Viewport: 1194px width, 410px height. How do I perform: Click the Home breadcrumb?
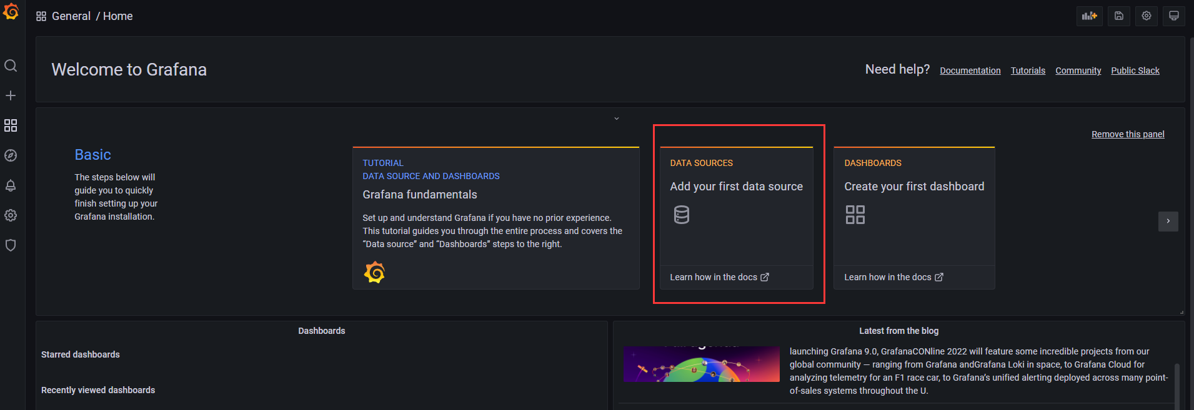click(118, 16)
